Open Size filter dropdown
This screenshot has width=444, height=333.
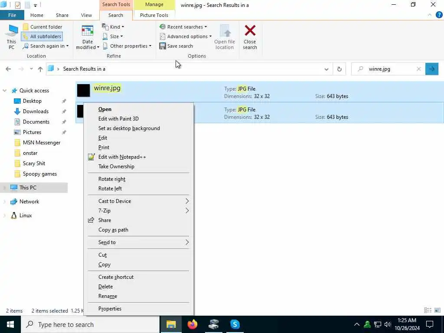(112, 36)
